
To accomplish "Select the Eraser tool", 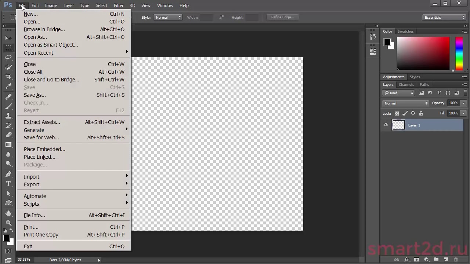I will 8,135.
